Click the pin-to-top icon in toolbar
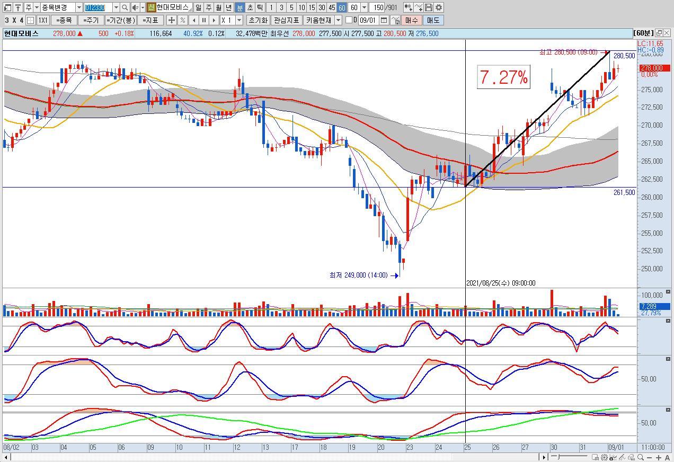674x462 pixels. (18, 7)
